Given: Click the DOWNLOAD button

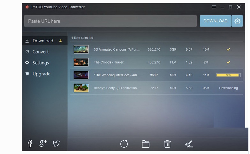Looking at the screenshot, I should point(215,21).
